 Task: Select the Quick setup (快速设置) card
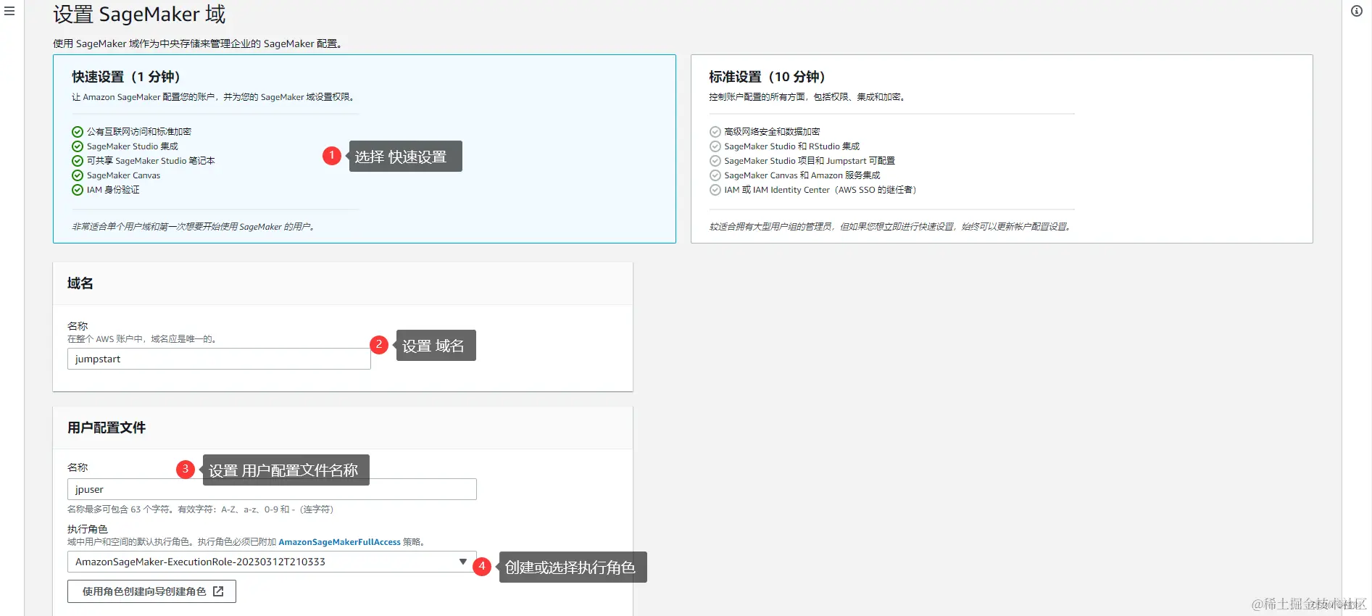point(364,149)
